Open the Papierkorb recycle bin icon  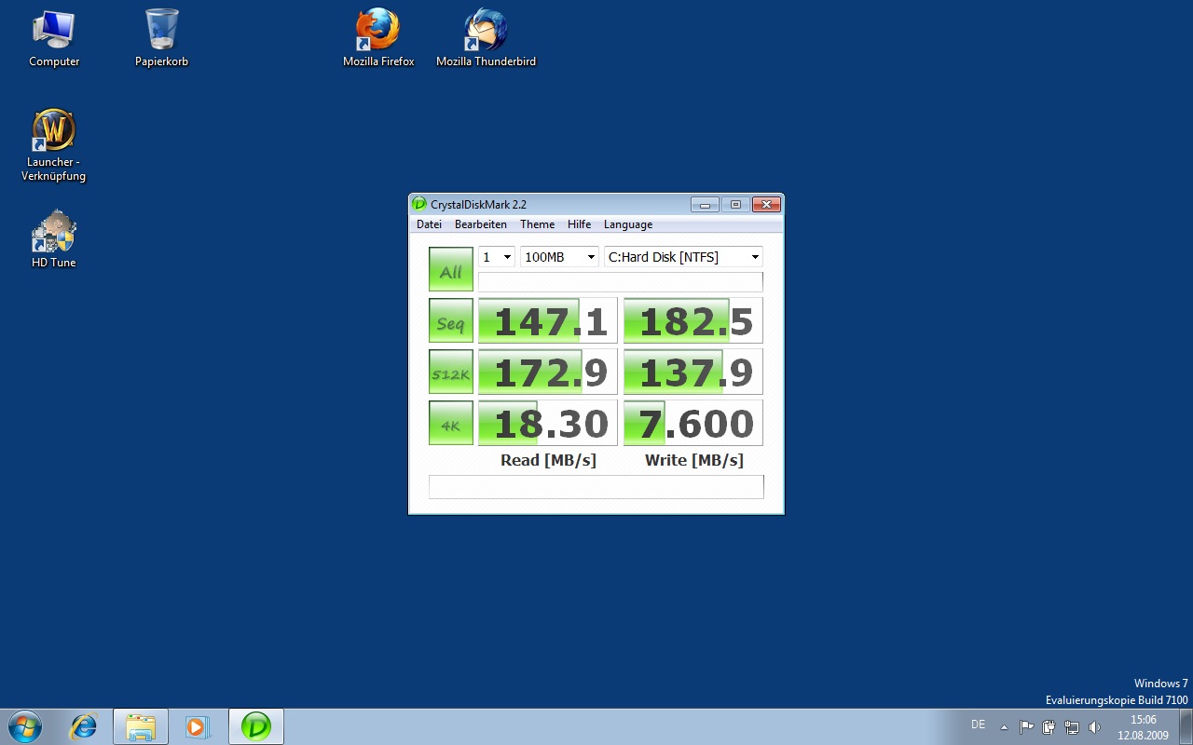pyautogui.click(x=161, y=39)
